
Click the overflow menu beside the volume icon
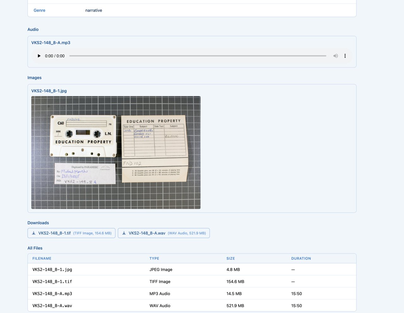[x=345, y=56]
